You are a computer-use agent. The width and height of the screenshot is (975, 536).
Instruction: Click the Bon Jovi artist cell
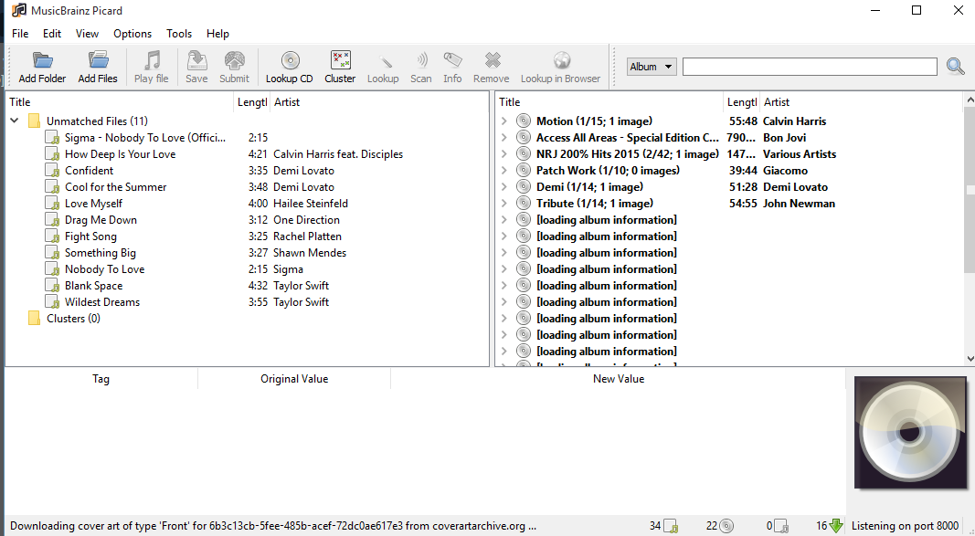pos(785,137)
